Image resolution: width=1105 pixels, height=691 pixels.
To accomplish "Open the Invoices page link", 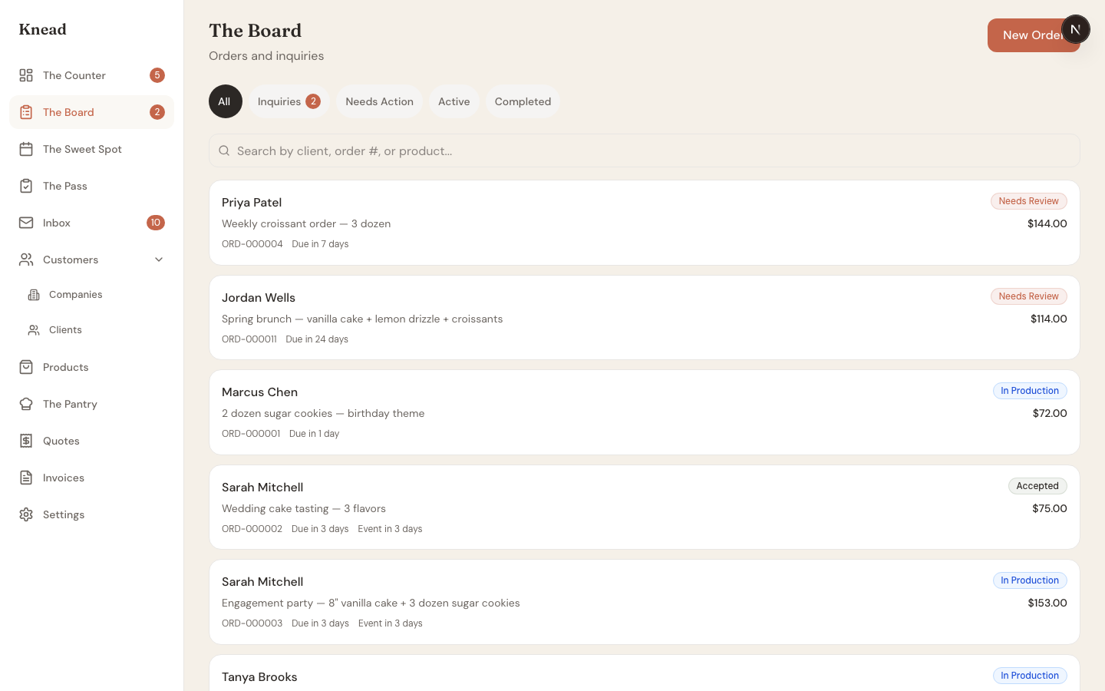I will click(62, 478).
